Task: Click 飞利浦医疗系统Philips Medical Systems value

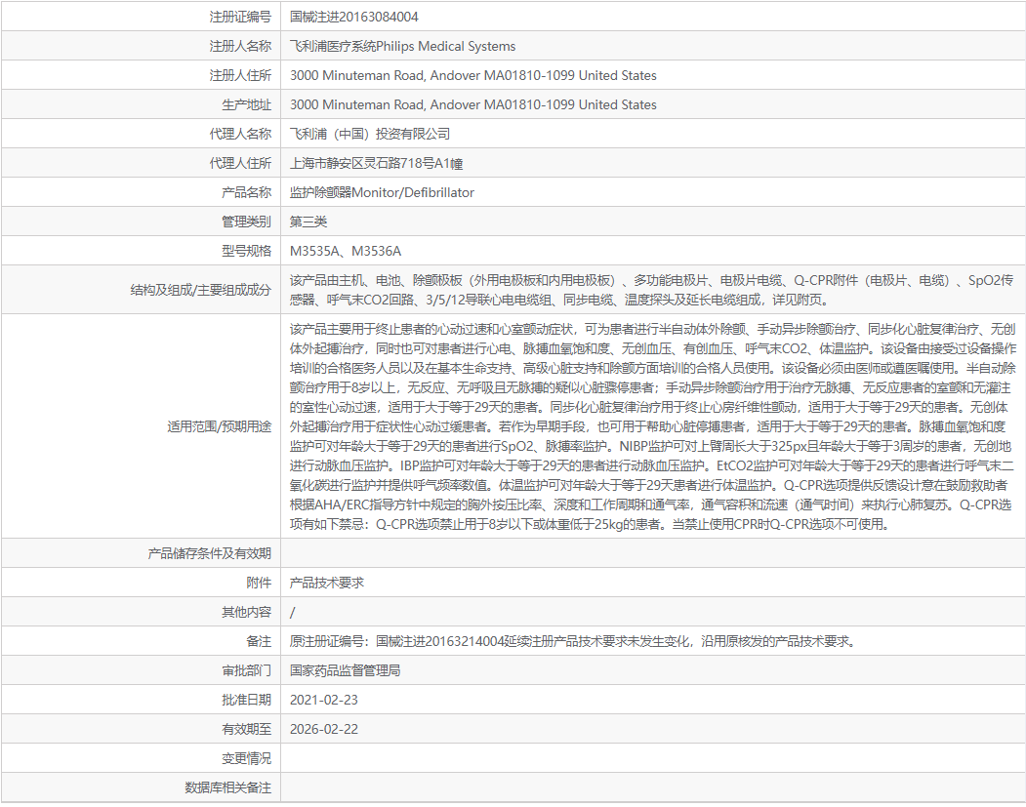Action: (402, 47)
